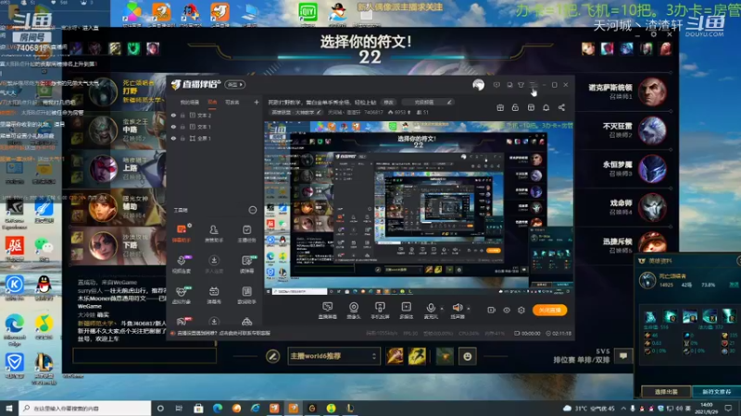741x416 pixels.
Task: Expand speaker options arrow
Action: 469,309
